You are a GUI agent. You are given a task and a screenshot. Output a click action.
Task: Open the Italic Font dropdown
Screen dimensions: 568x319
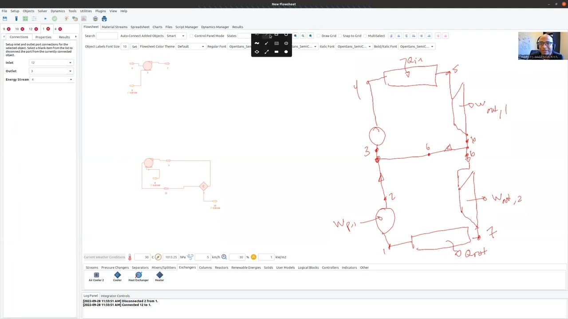click(354, 47)
